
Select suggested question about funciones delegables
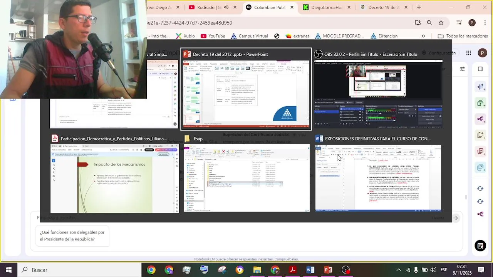72,236
